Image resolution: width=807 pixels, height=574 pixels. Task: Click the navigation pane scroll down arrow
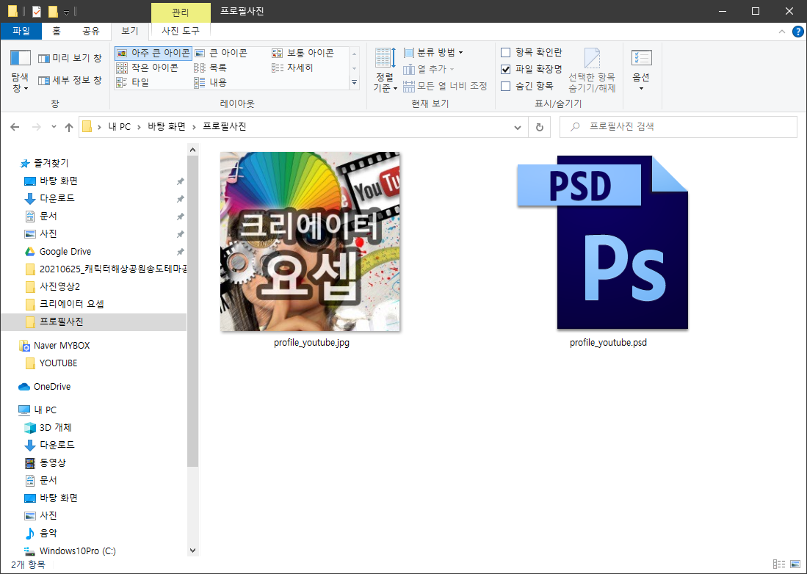click(x=193, y=551)
